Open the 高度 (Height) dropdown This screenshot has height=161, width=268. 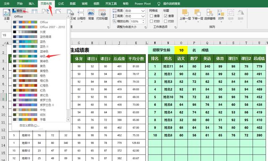143,16
